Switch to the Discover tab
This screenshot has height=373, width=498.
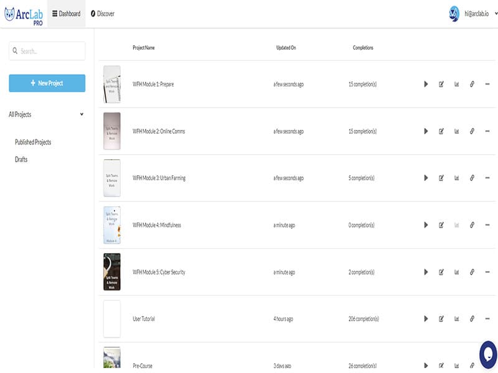click(x=103, y=14)
